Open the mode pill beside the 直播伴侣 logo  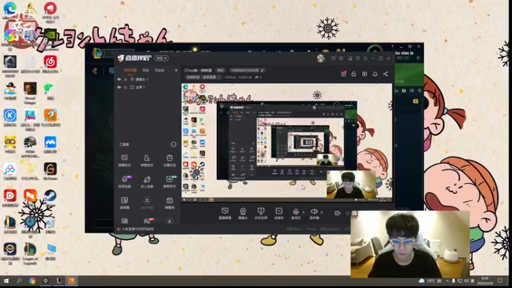tap(161, 58)
